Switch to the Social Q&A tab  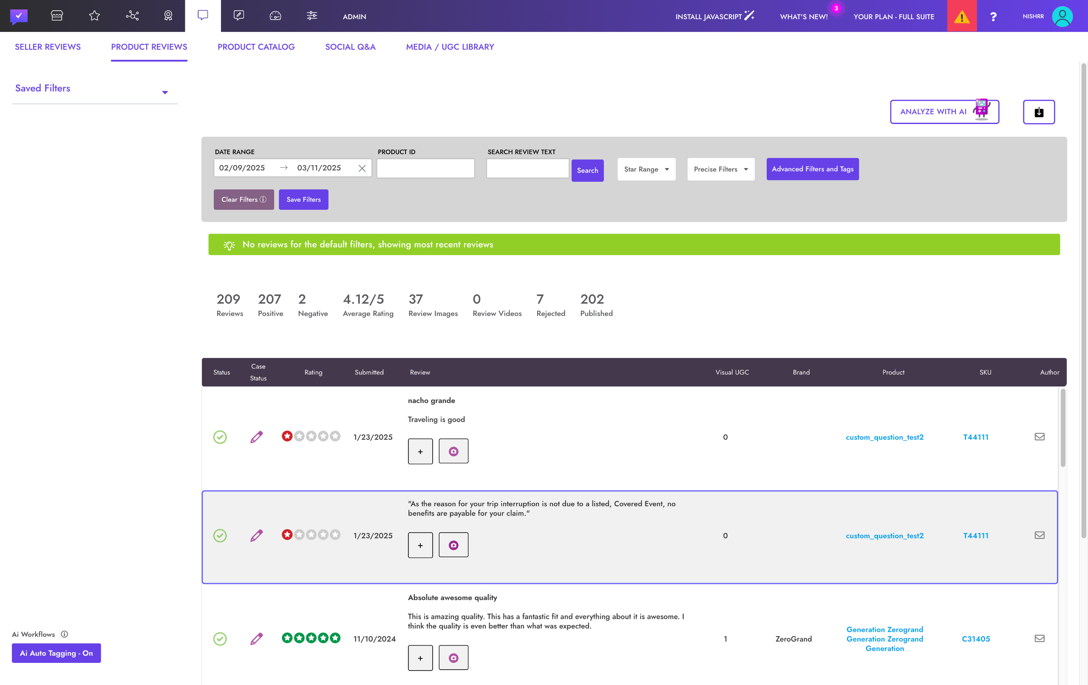[350, 47]
